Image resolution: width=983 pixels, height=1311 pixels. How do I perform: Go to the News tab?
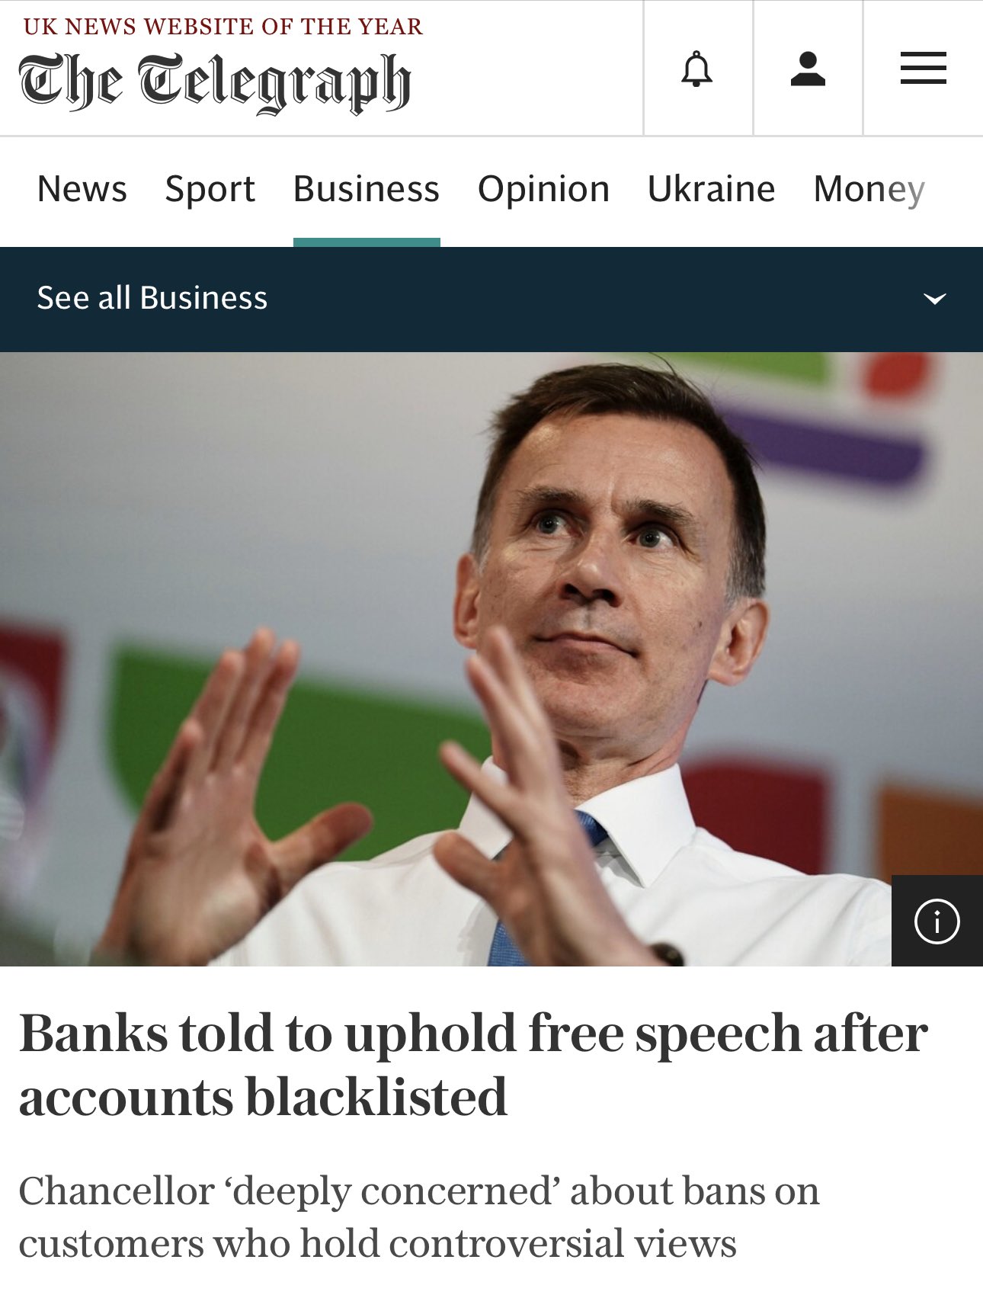(82, 189)
